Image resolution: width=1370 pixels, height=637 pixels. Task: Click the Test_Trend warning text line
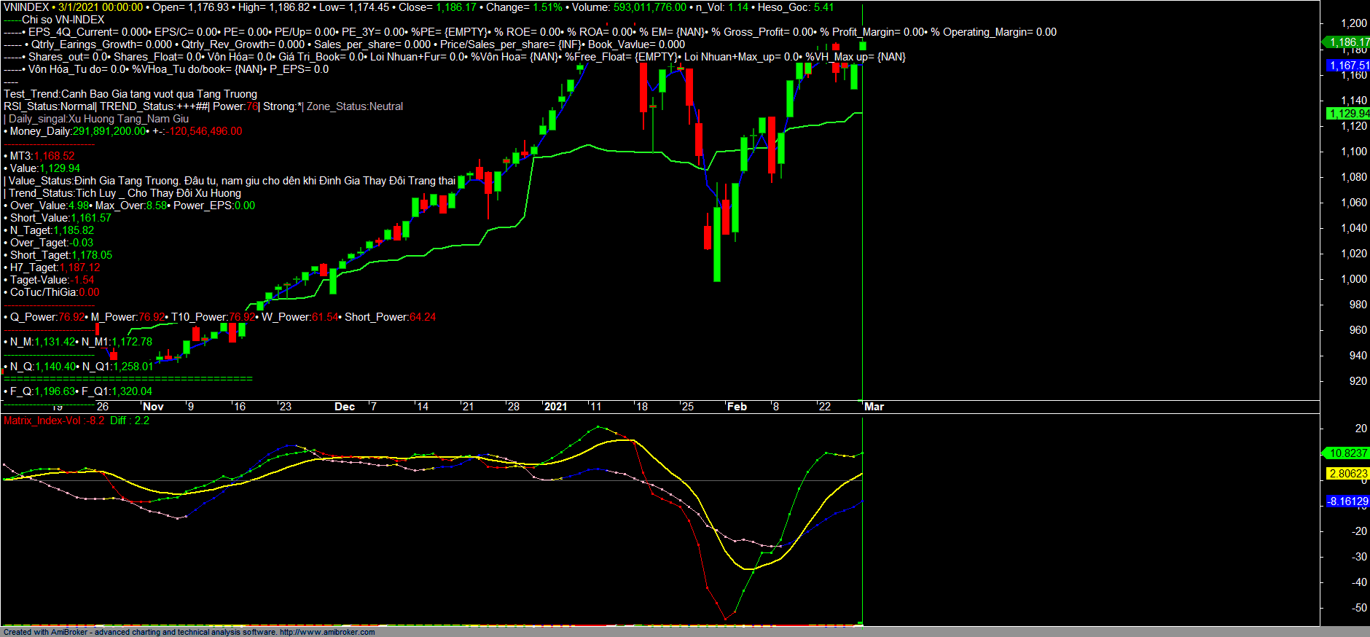130,94
